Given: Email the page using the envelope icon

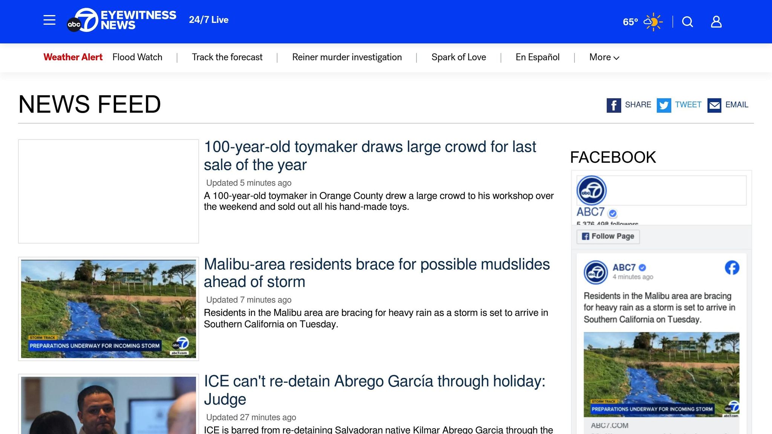Looking at the screenshot, I should coord(715,105).
